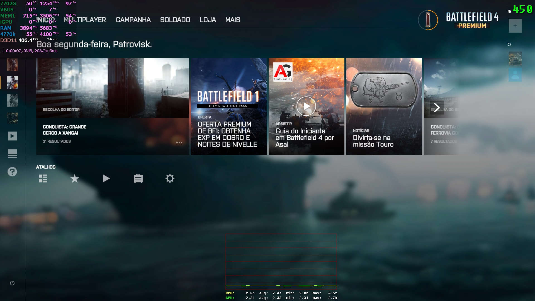Click the soldier rank emblem circle
Viewport: 535px width, 301px height.
428,20
